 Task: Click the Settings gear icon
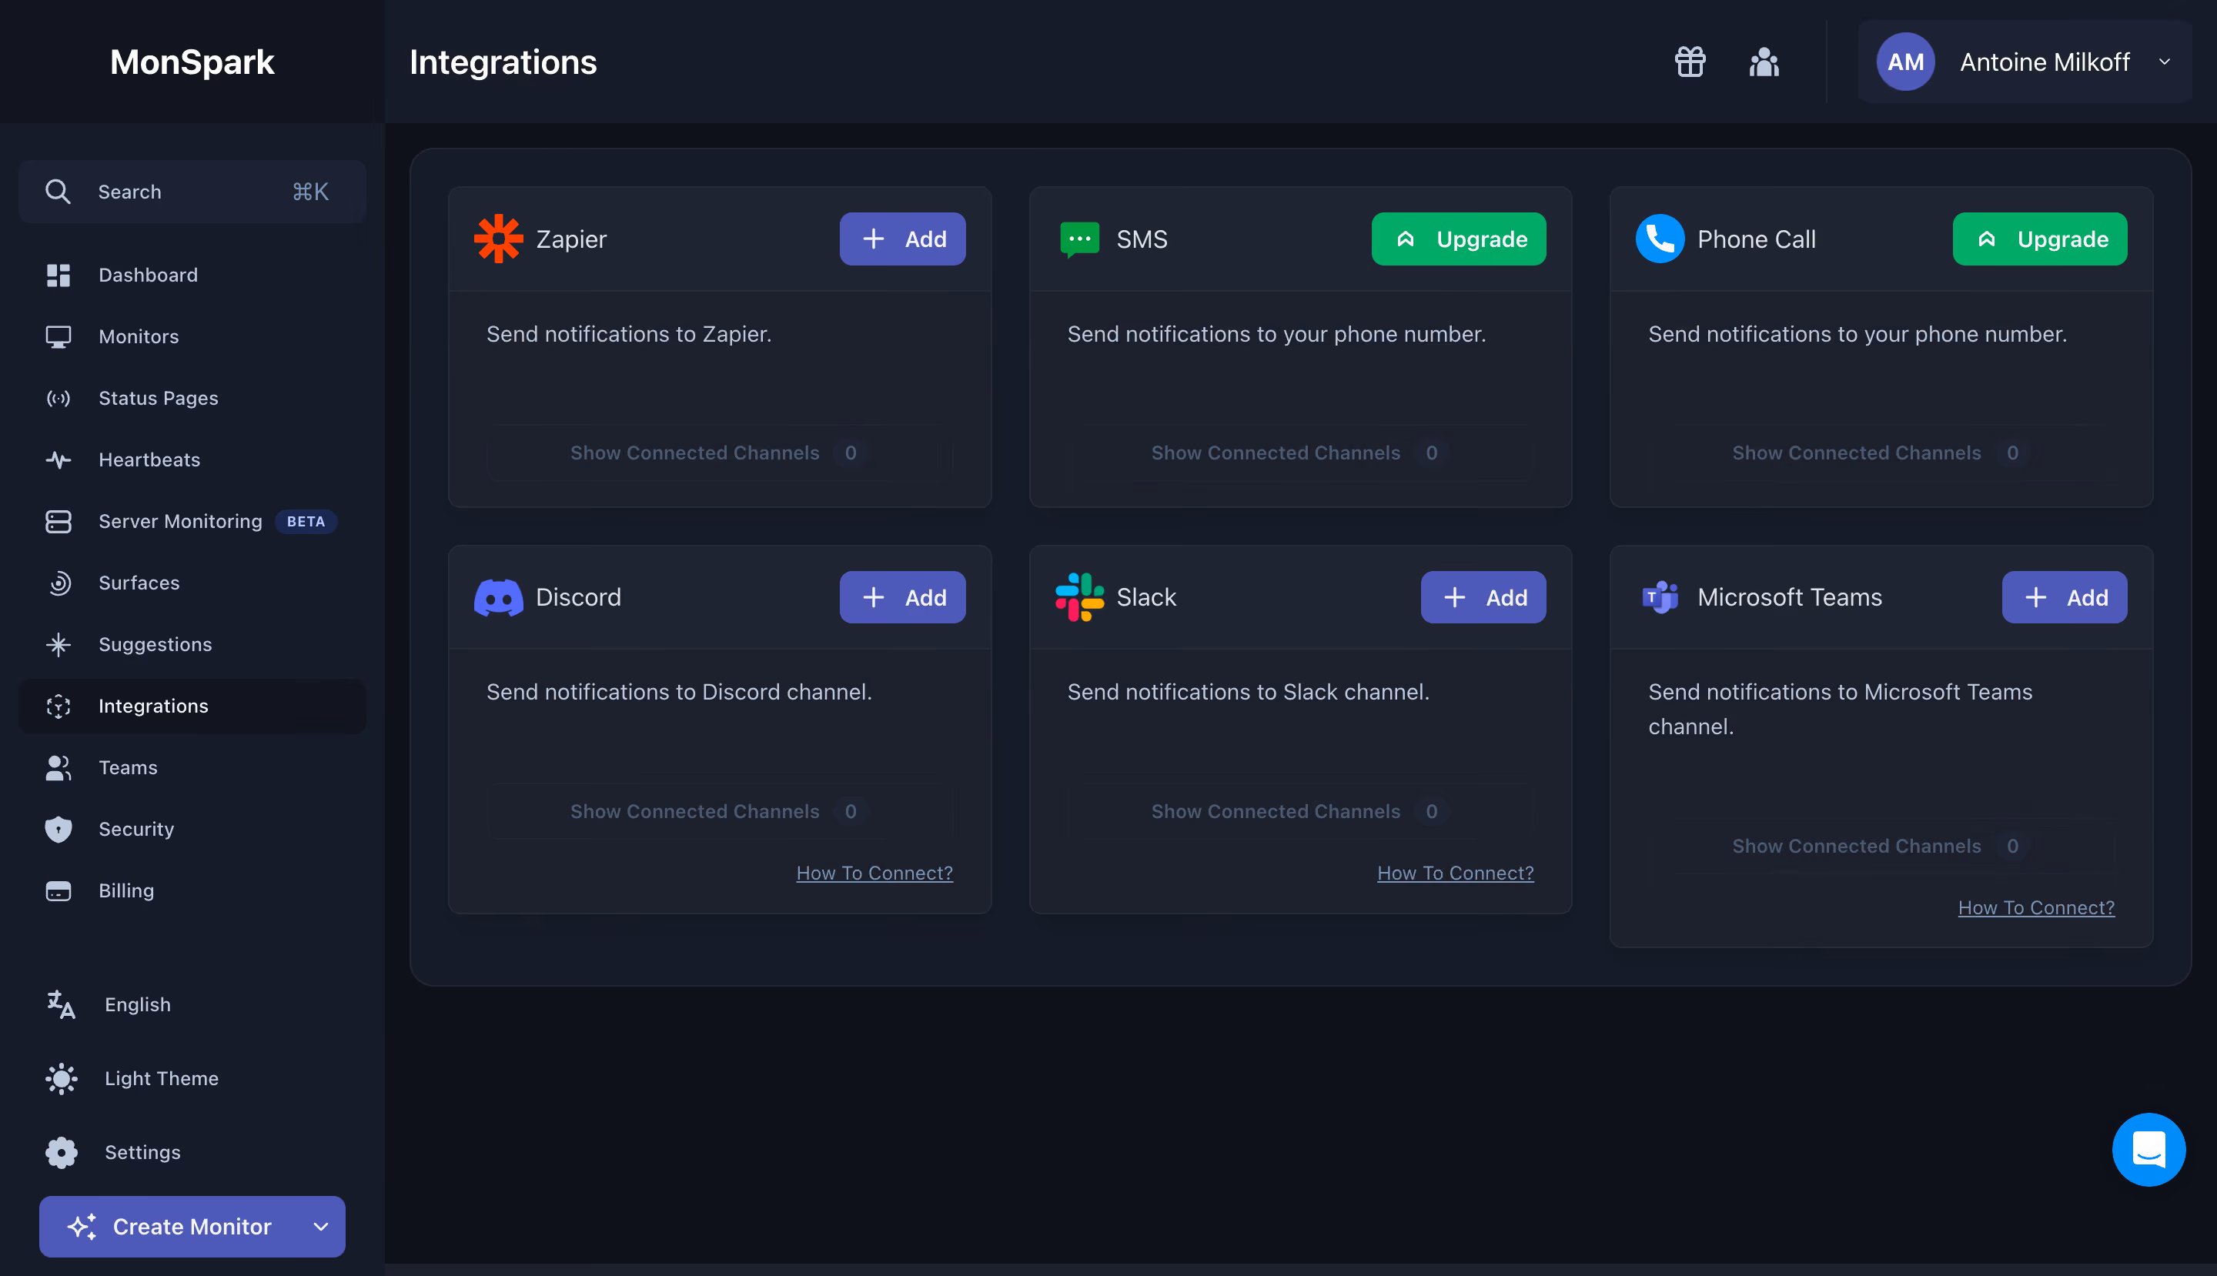(x=62, y=1152)
